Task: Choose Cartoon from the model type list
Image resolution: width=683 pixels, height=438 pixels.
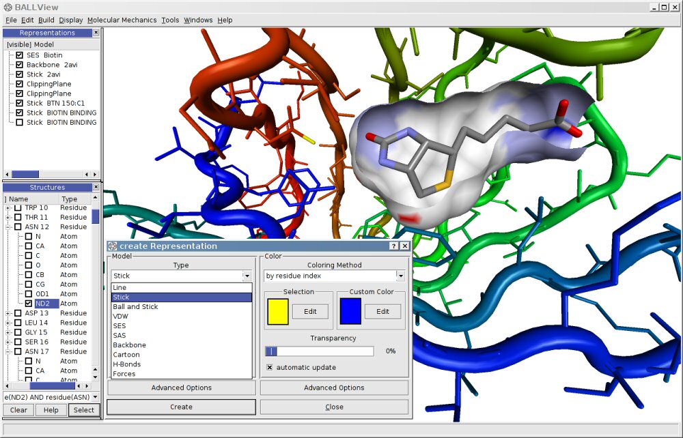Action: 126,355
